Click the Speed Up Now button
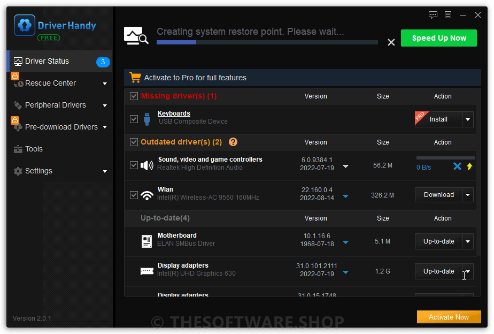 point(438,38)
